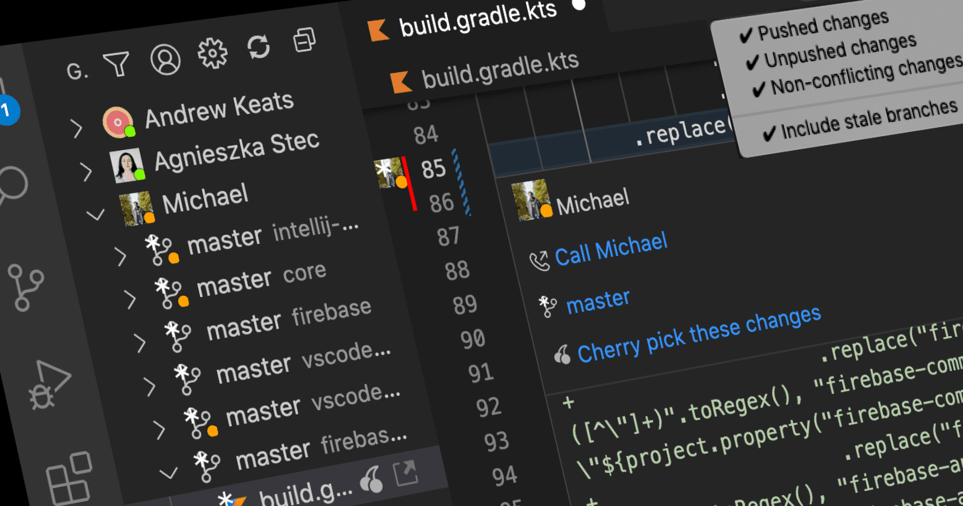Collapse the Michael tree node
Screen dimensions: 963x506
coord(95,214)
